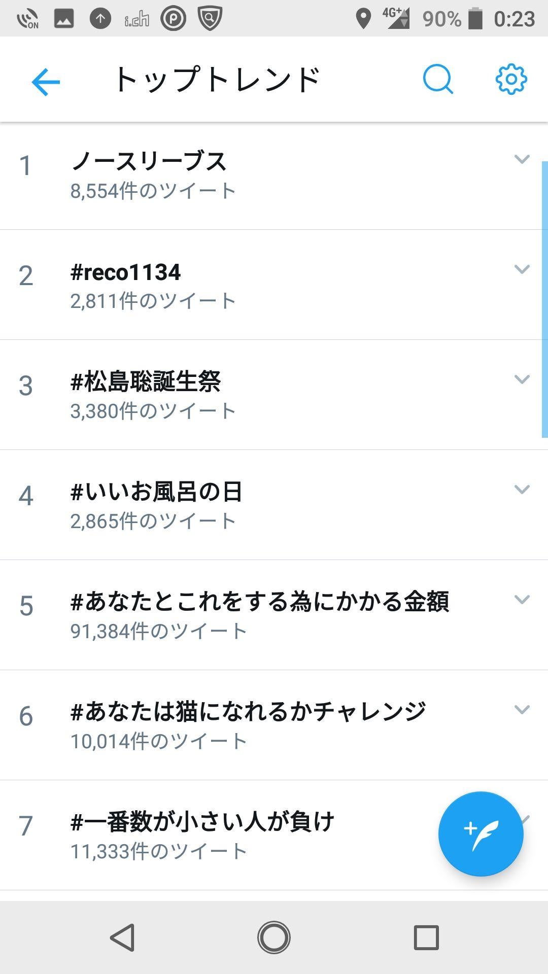The height and width of the screenshot is (974, 548).
Task: Click the blue scrollbar indicator
Action: pos(545,299)
